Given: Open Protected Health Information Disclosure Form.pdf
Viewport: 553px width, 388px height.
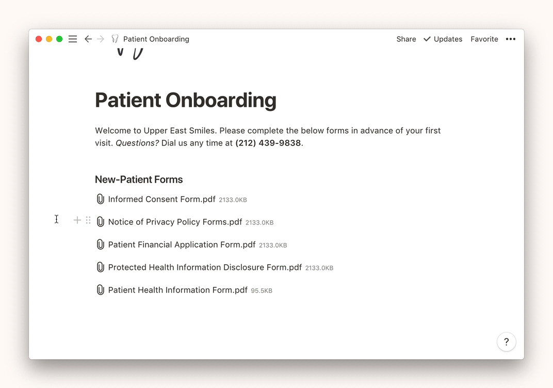Looking at the screenshot, I should [x=205, y=267].
